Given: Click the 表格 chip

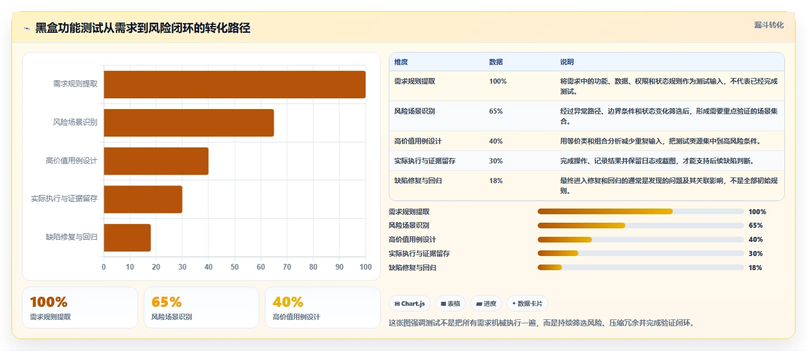Looking at the screenshot, I should pyautogui.click(x=450, y=304).
